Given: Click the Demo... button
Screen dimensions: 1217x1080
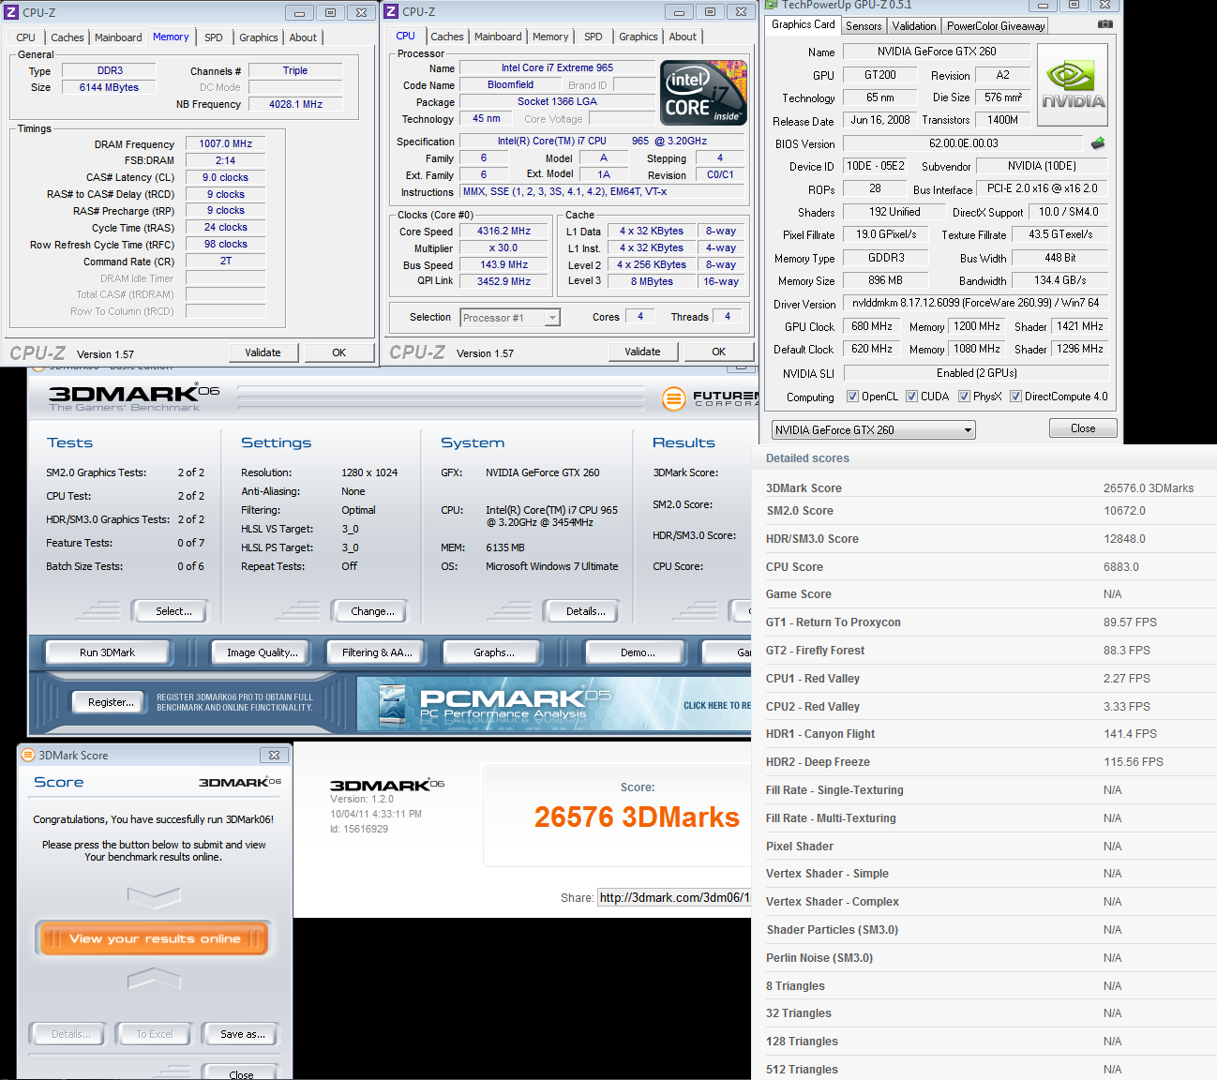Looking at the screenshot, I should pos(638,652).
